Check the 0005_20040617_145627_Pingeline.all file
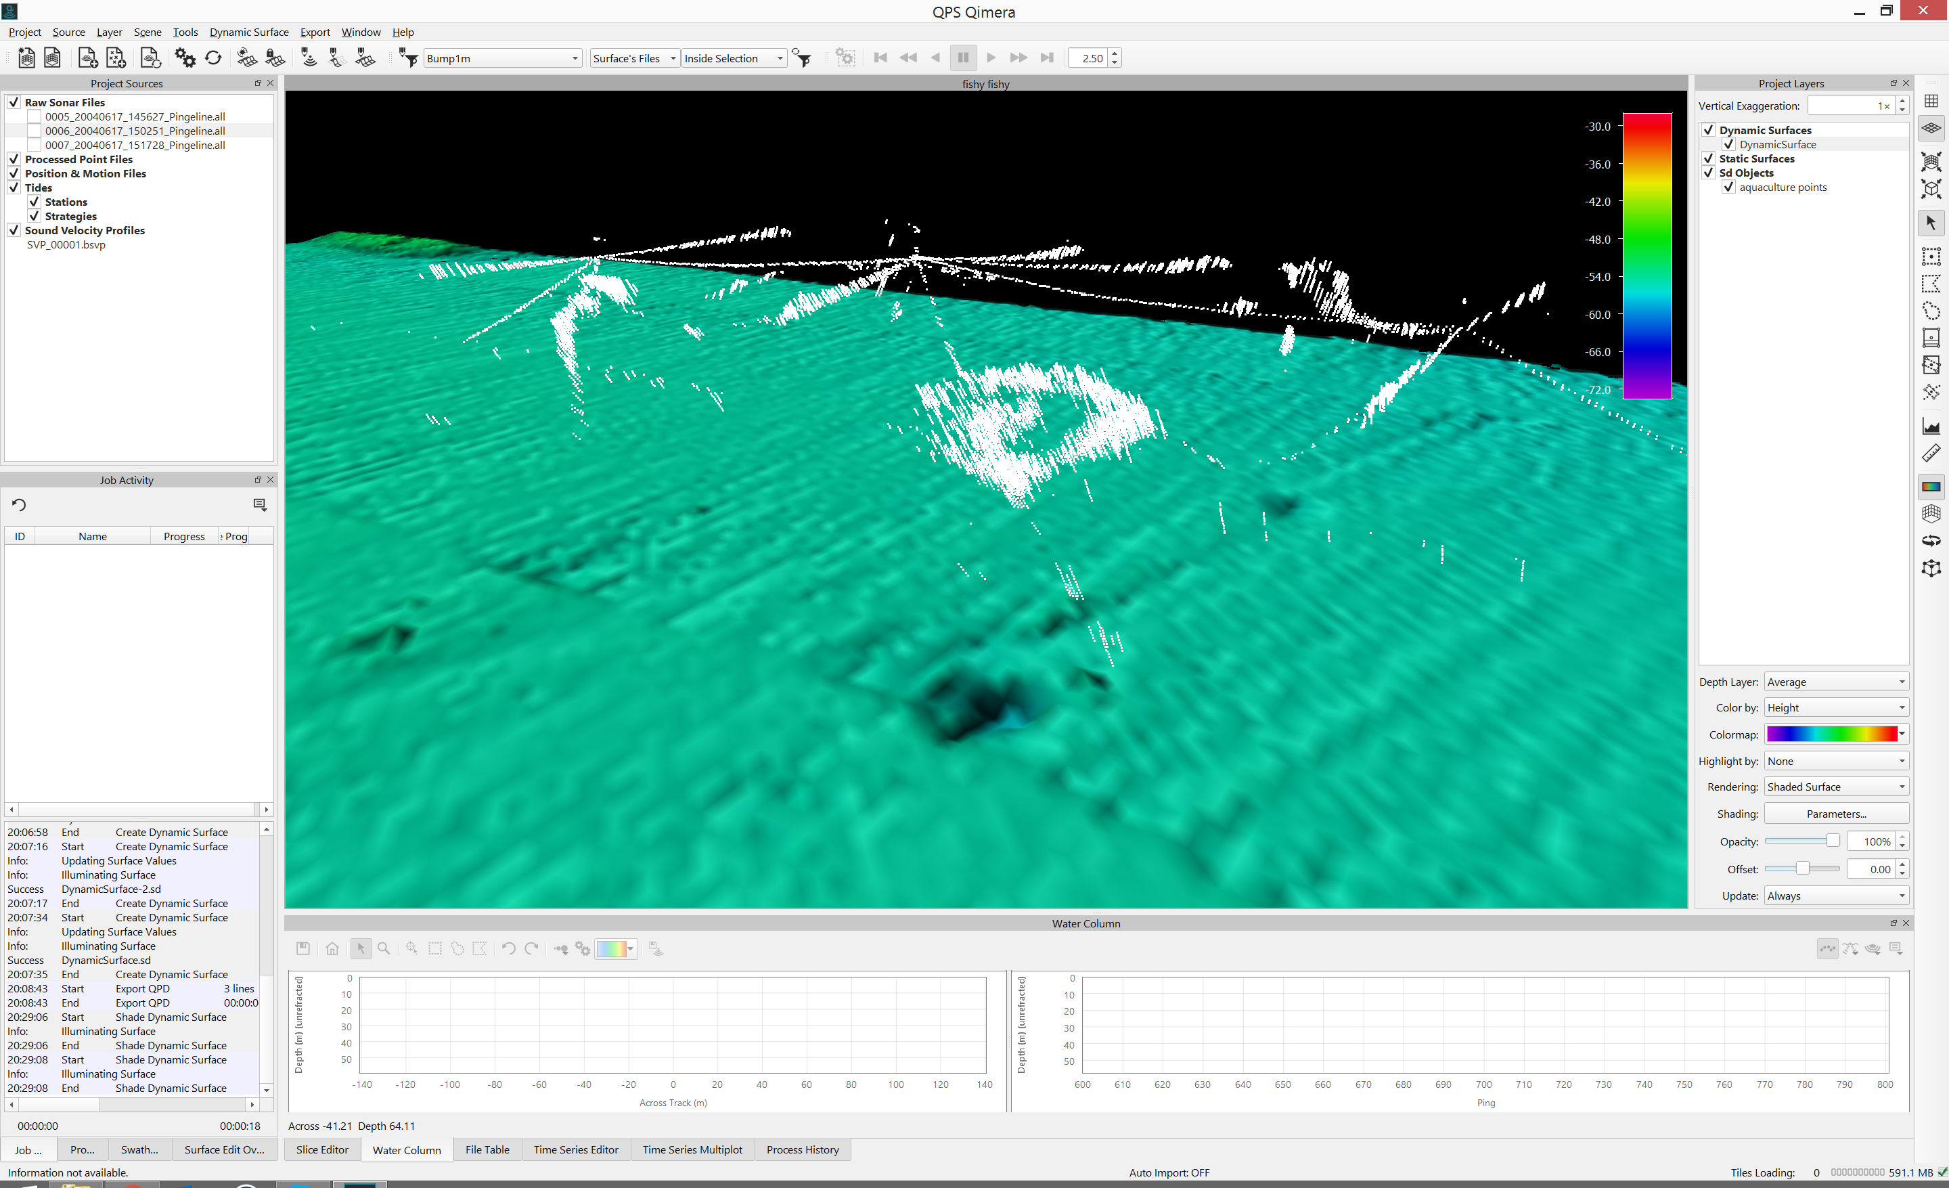1949x1188 pixels. click(x=34, y=117)
